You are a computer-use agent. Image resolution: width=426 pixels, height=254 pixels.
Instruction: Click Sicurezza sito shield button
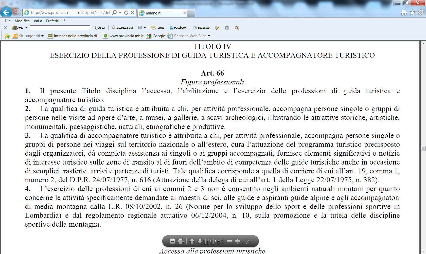click(x=122, y=28)
